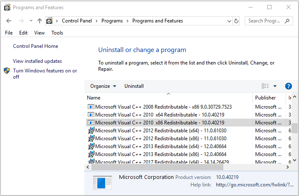Open Turn Windows features on or off

tap(45, 74)
